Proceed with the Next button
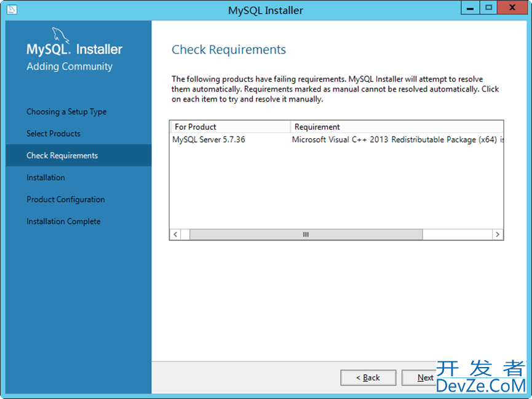The width and height of the screenshot is (532, 399). [x=419, y=377]
